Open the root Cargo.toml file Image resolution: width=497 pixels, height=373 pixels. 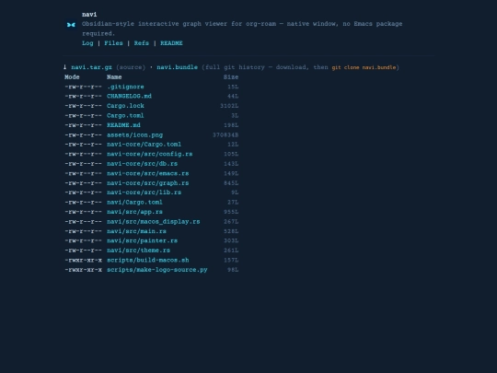tap(125, 115)
